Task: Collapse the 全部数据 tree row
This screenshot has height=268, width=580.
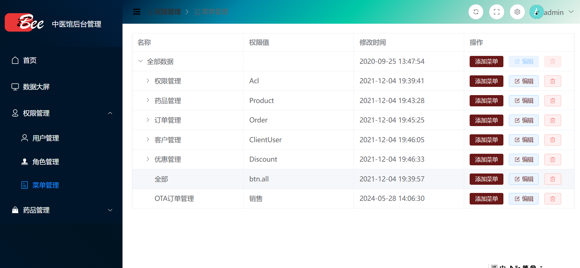Action: pos(140,61)
